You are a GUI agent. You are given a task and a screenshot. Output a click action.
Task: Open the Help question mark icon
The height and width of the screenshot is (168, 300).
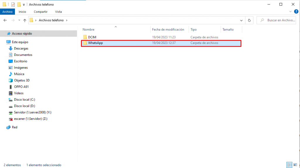click(x=296, y=11)
